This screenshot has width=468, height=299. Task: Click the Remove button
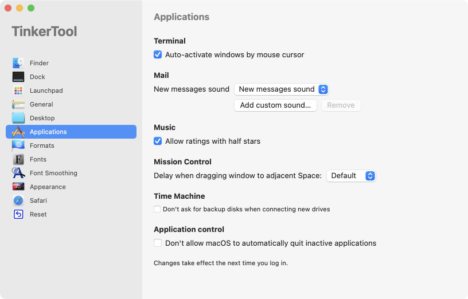(x=341, y=105)
